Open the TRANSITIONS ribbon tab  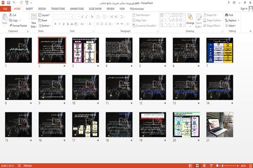(58, 9)
